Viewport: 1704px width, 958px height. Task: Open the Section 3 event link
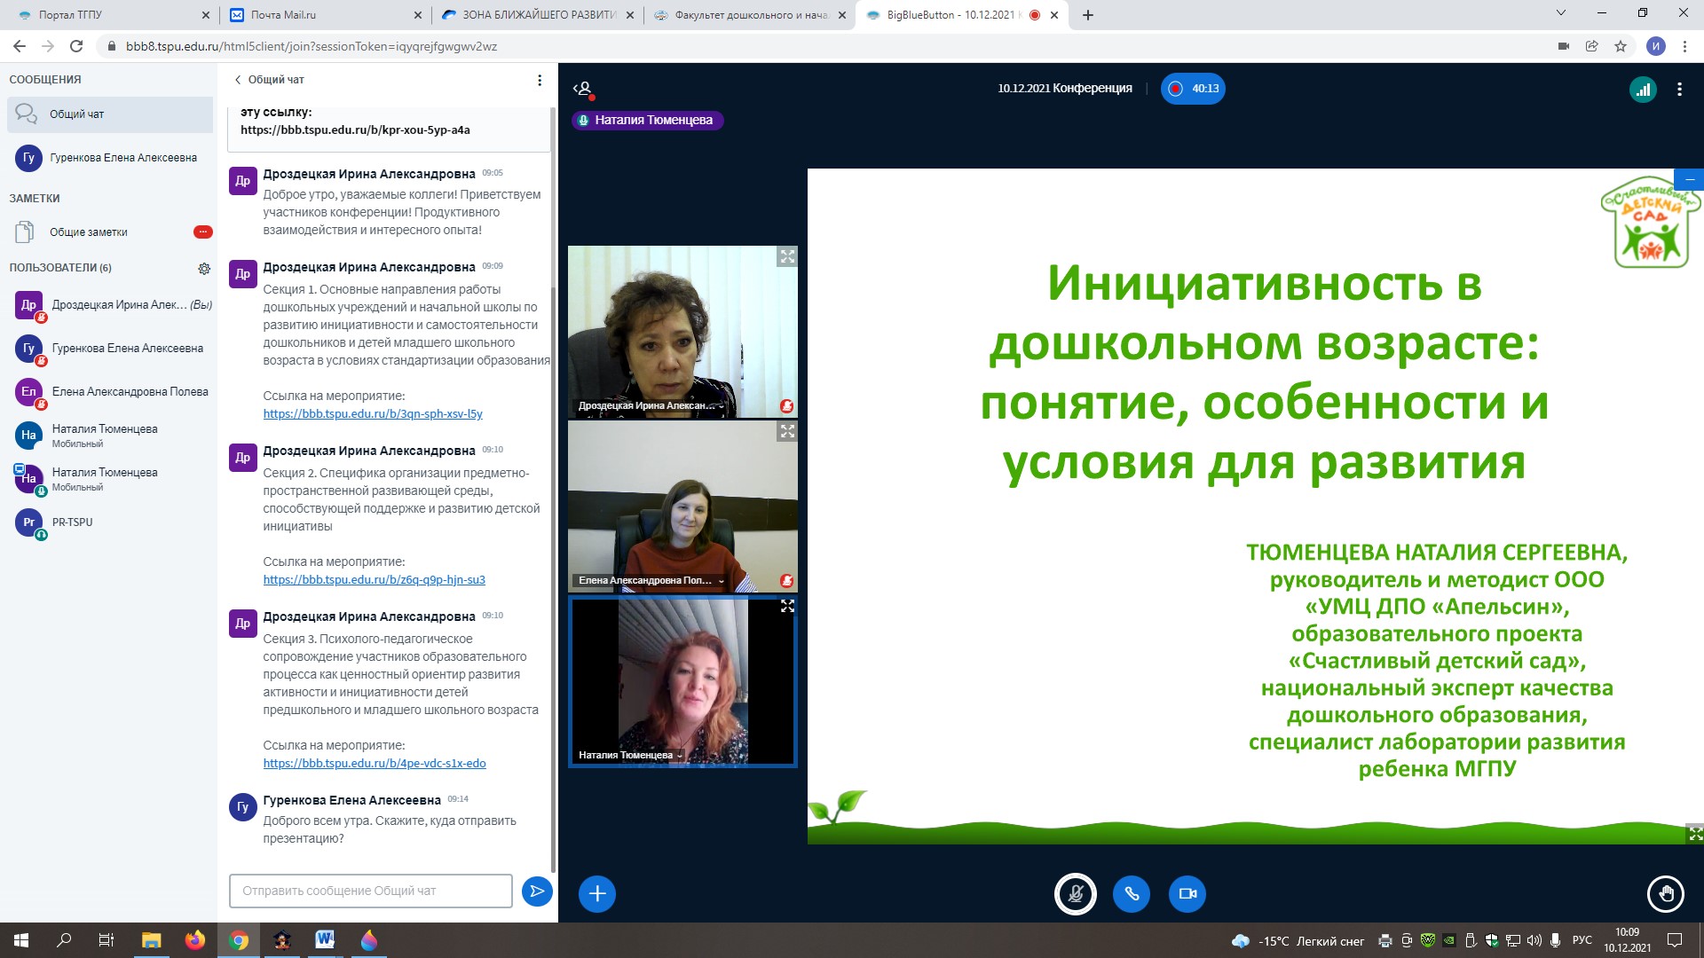375,763
